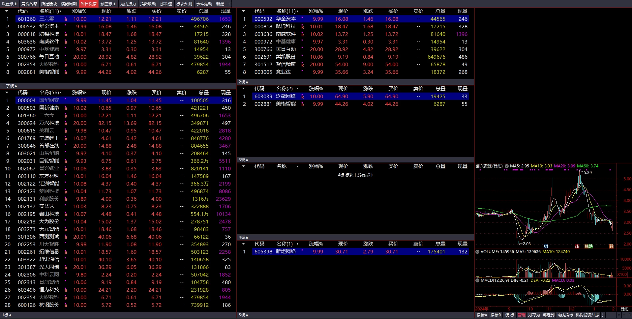Screen dimensions: 632x319
Task: Sort by 涨幅% in the 名称(56) panel
Action: pos(79,93)
